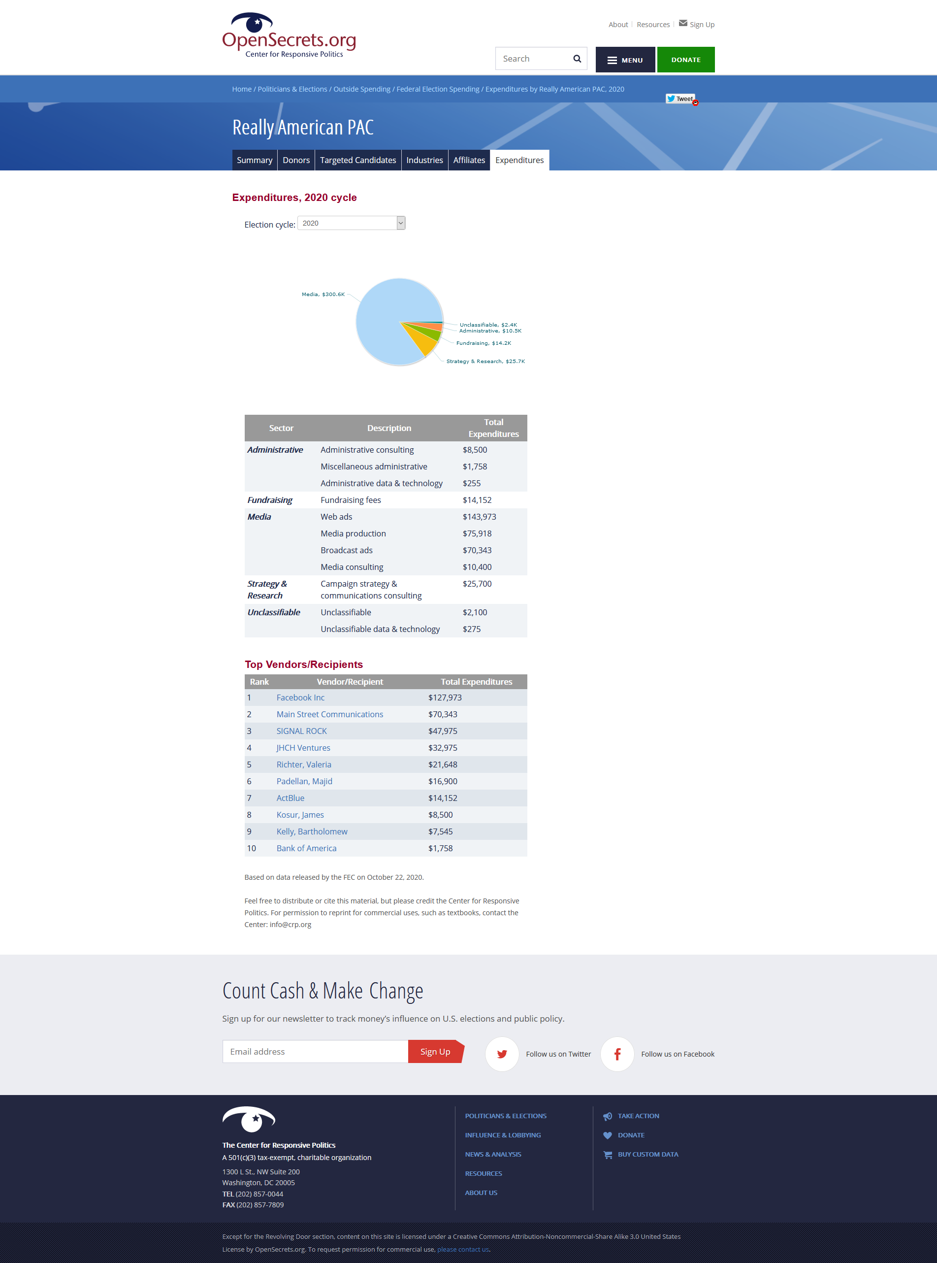Click the Twitter bird circle icon
The width and height of the screenshot is (937, 1263).
click(x=502, y=1054)
